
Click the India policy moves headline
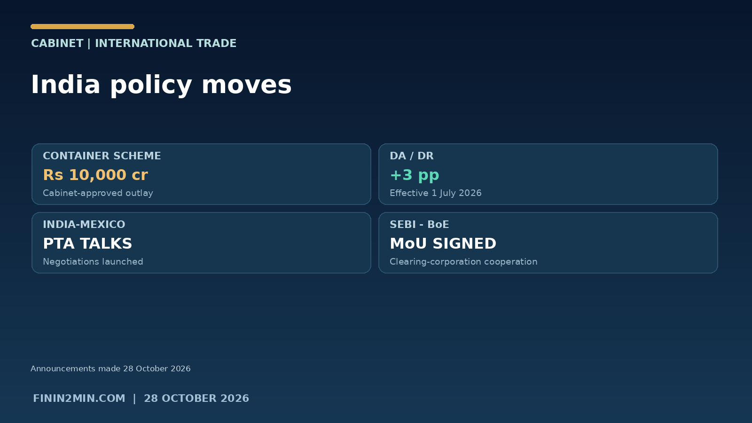161,85
